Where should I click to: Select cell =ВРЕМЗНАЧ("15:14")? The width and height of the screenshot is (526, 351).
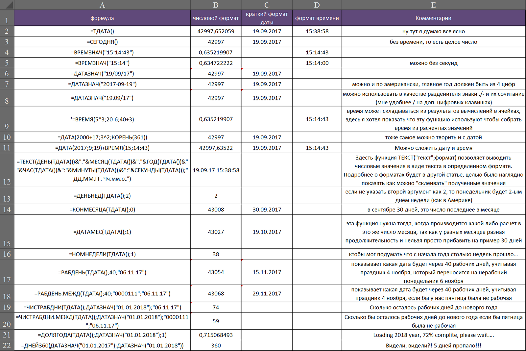102,63
